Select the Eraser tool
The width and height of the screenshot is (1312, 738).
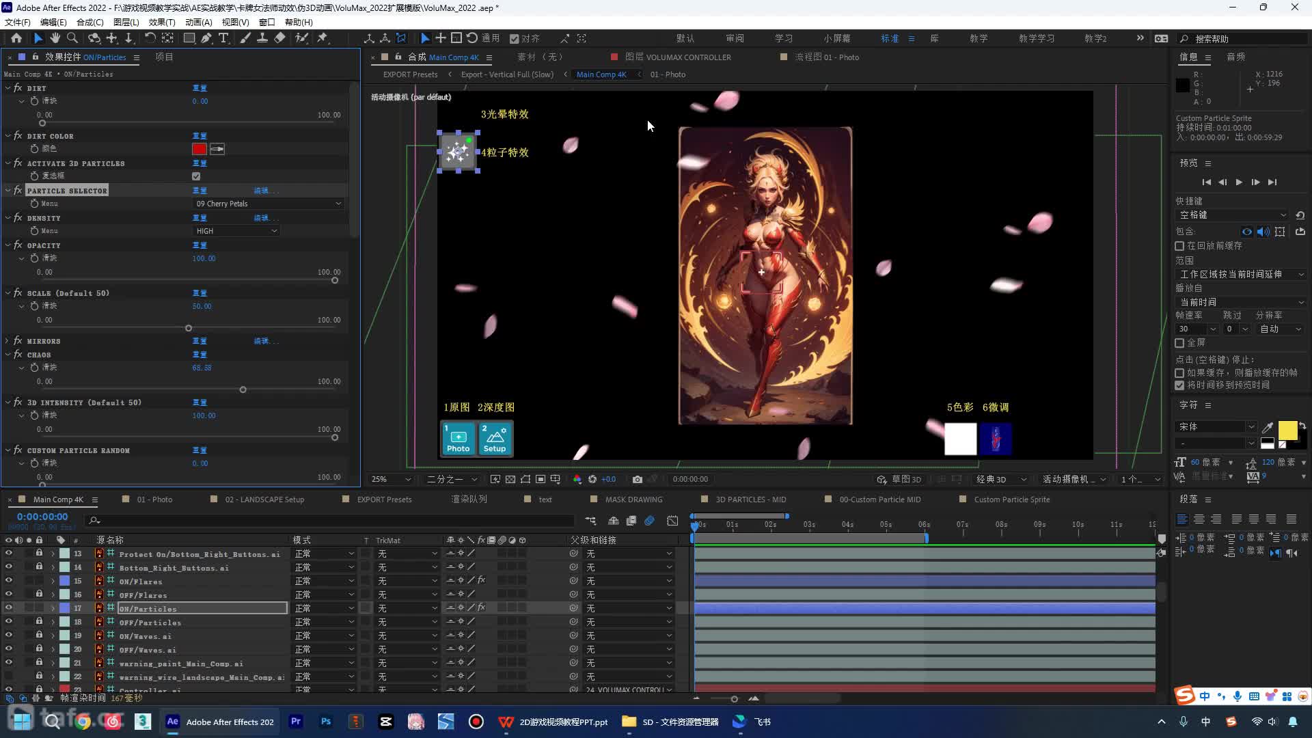click(279, 38)
